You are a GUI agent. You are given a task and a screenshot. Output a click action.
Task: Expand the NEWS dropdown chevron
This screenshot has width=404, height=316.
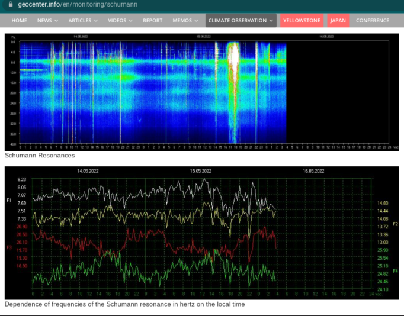[x=56, y=21]
